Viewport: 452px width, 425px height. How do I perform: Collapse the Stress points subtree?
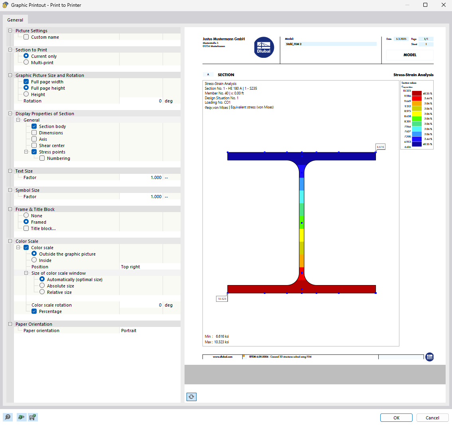[x=26, y=152]
